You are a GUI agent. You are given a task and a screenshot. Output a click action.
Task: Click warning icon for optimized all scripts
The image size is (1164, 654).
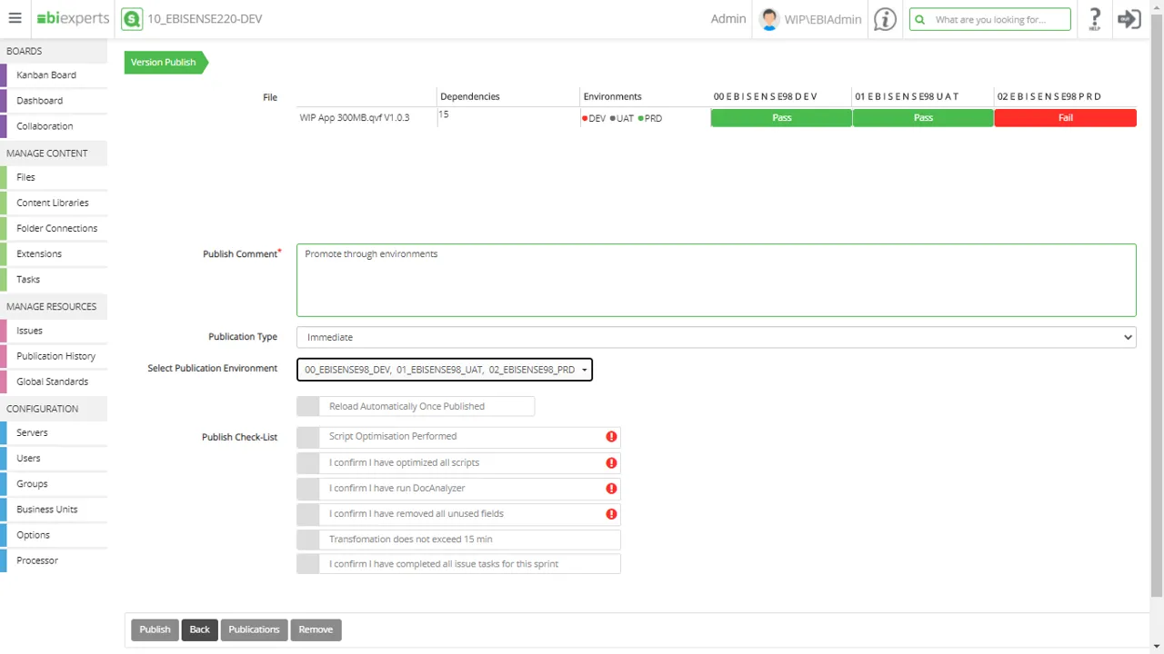[x=611, y=463]
